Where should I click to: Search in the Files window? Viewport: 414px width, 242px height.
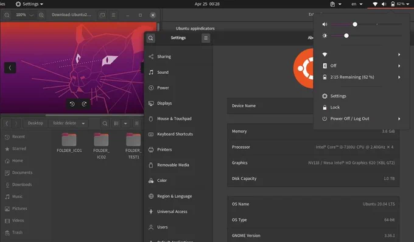point(105,124)
